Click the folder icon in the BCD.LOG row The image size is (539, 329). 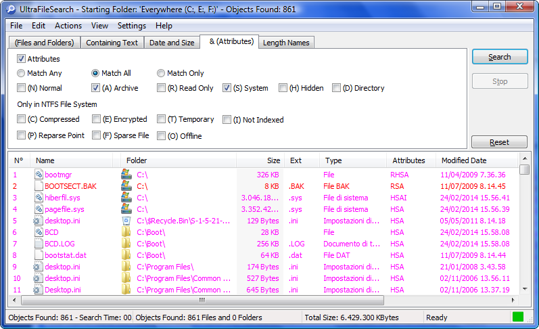126,244
